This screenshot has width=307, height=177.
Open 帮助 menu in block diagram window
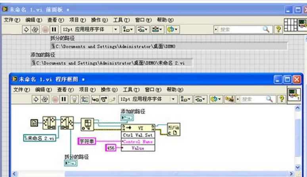[x=175, y=89]
